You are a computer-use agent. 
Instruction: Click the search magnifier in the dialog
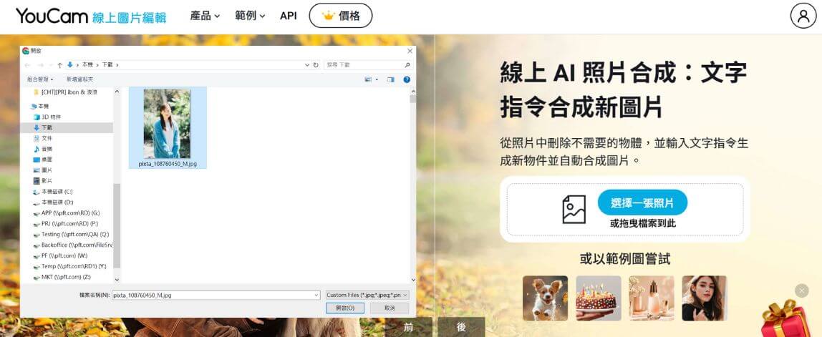(x=407, y=65)
